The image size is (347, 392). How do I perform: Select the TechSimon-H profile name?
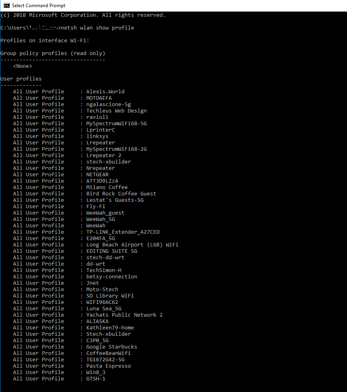point(104,270)
